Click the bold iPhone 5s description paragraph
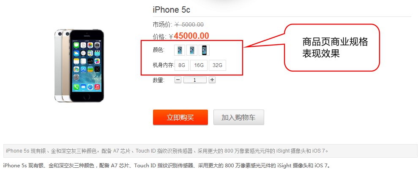This screenshot has height=196, width=418. [x=167, y=166]
